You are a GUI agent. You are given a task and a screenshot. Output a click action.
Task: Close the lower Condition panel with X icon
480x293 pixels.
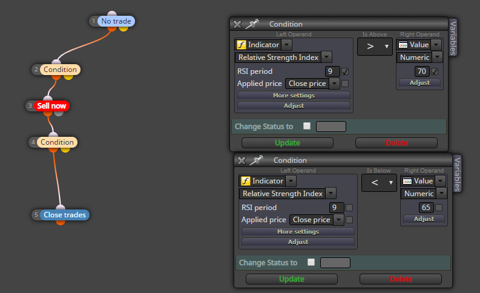pyautogui.click(x=242, y=160)
